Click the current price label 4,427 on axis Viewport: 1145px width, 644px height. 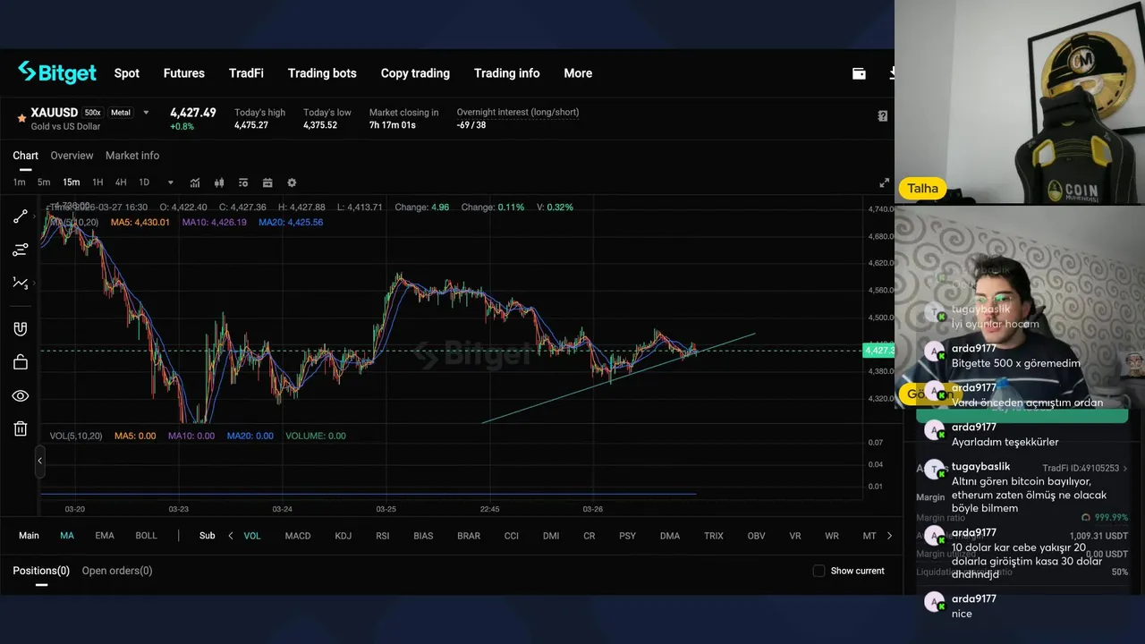coord(878,351)
